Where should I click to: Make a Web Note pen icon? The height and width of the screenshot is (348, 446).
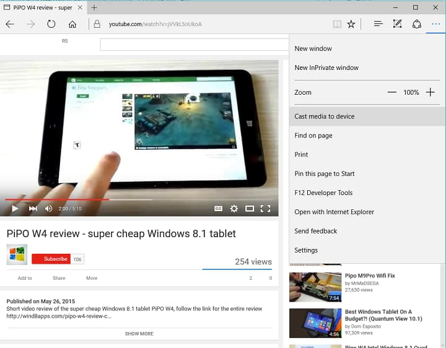click(x=398, y=24)
